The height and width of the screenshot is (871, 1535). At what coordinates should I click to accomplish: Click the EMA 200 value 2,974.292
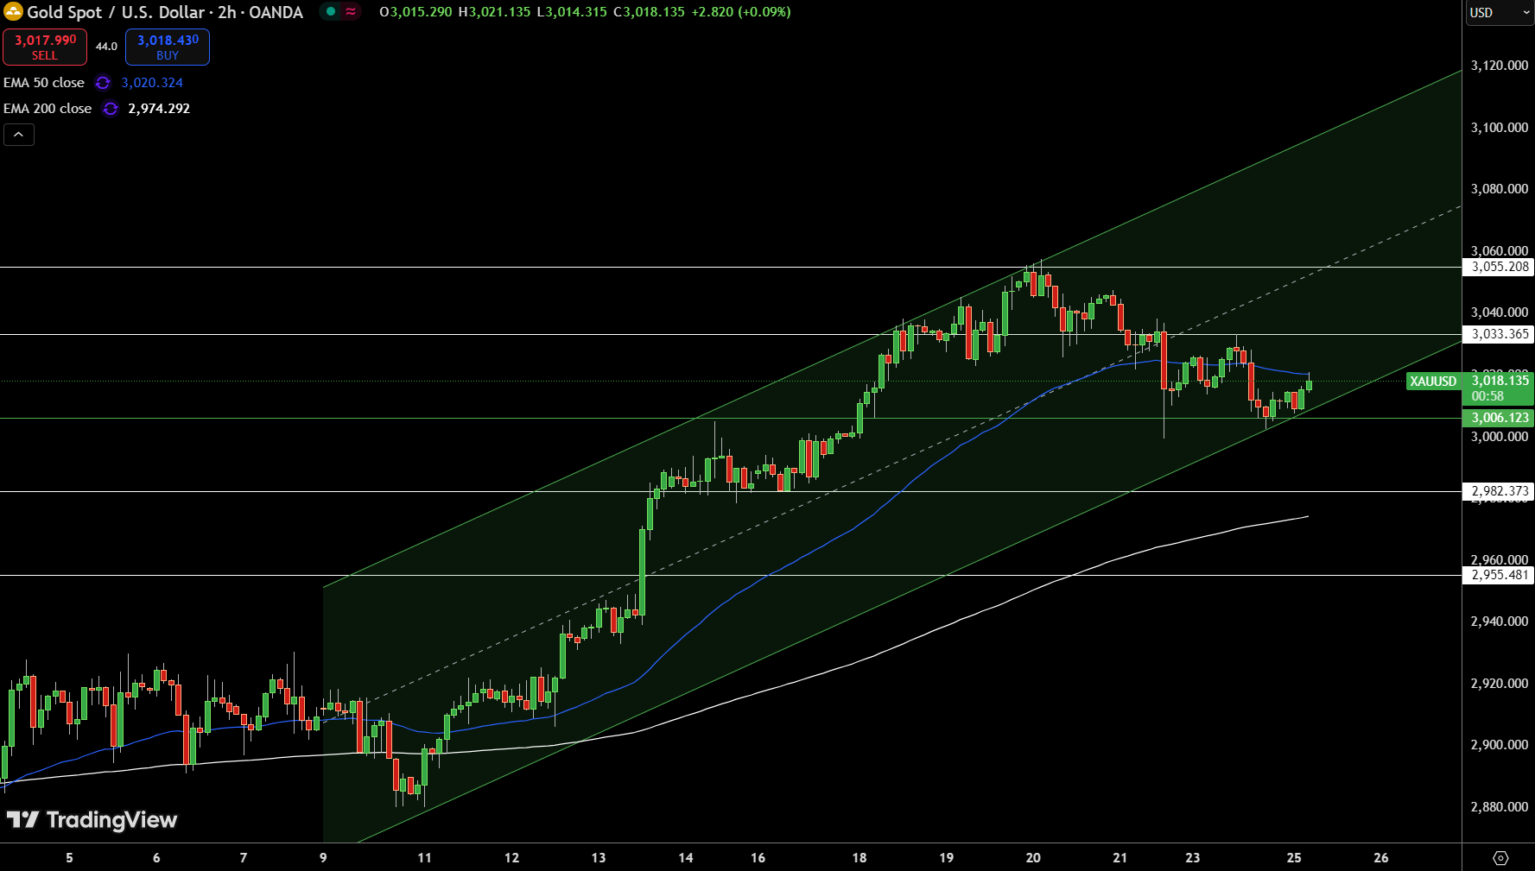tap(159, 109)
